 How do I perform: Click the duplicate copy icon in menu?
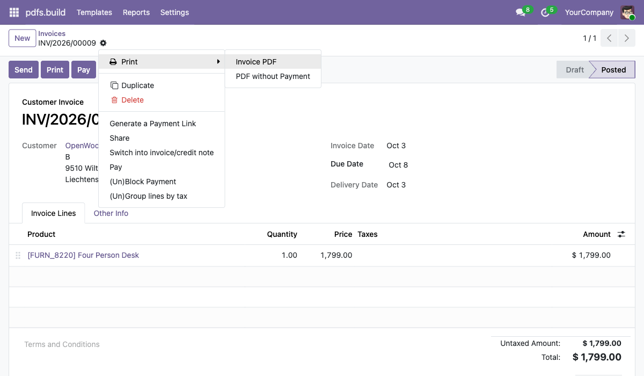(x=114, y=85)
